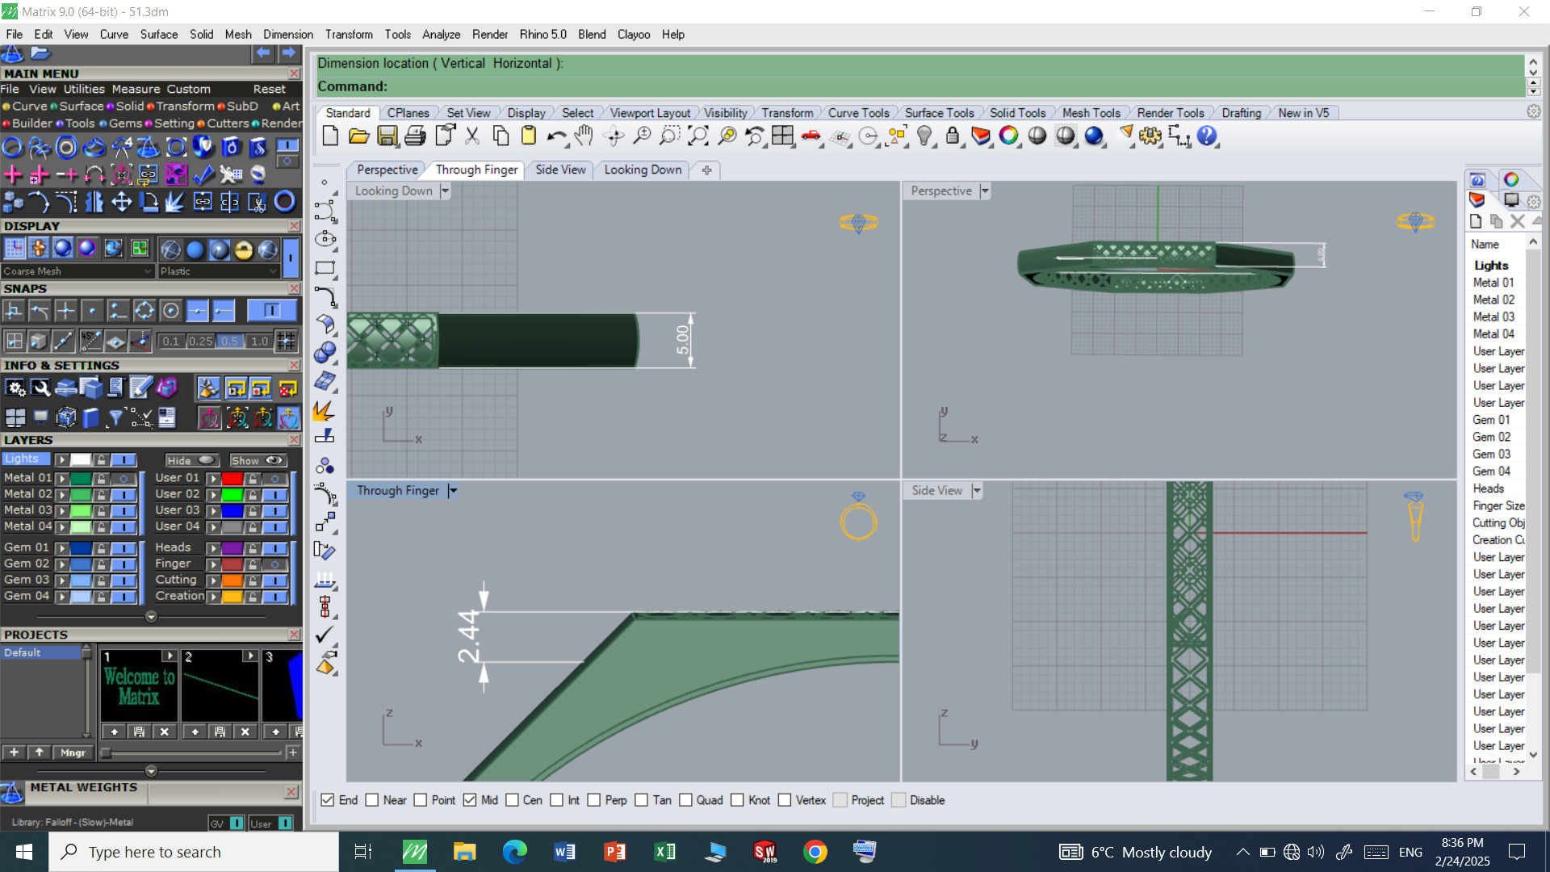
Task: Select the Pan hand tool
Action: point(584,136)
